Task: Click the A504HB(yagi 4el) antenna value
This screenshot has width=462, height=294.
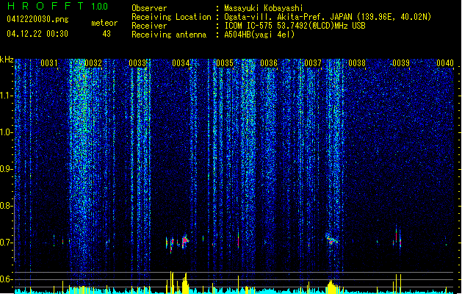Action: tap(259, 35)
